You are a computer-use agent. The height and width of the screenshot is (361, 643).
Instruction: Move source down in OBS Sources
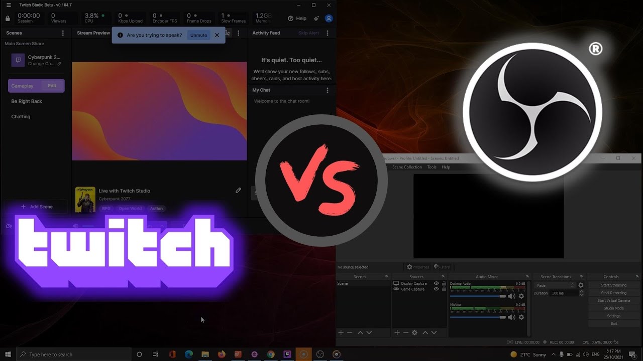pos(434,332)
